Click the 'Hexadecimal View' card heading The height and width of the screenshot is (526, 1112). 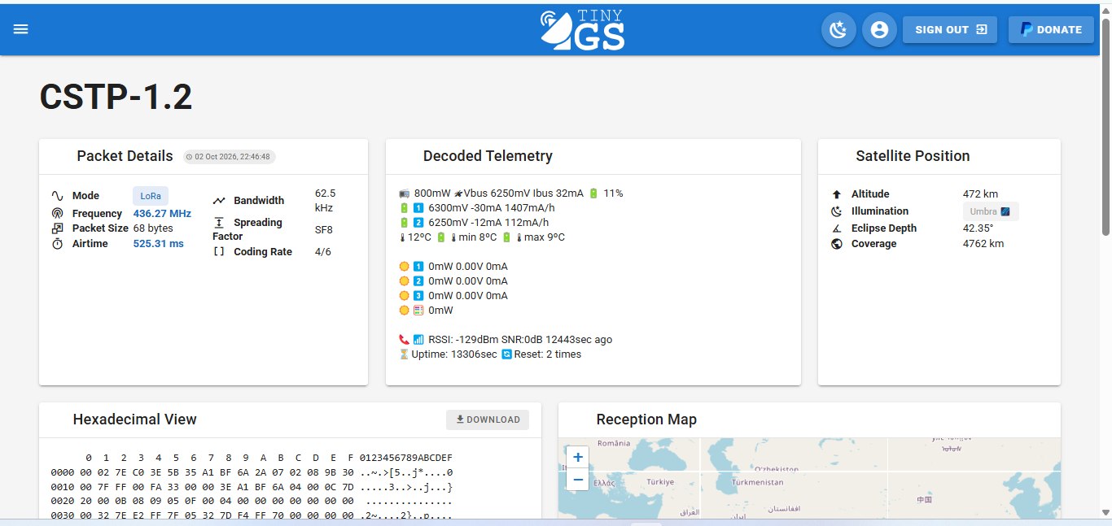coord(135,419)
